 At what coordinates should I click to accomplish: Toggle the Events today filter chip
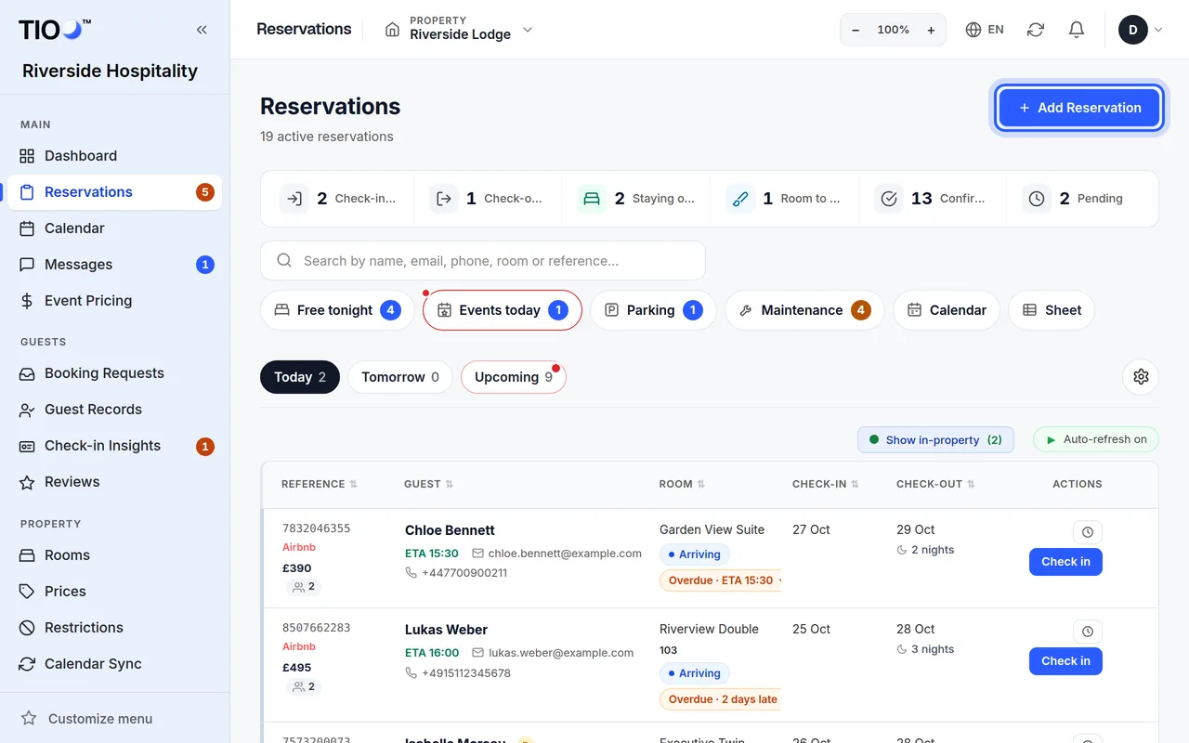coord(503,310)
